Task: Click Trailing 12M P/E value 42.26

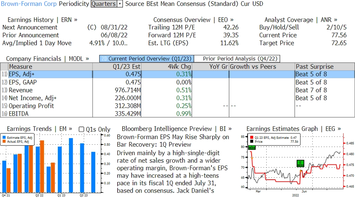Action: pos(231,27)
